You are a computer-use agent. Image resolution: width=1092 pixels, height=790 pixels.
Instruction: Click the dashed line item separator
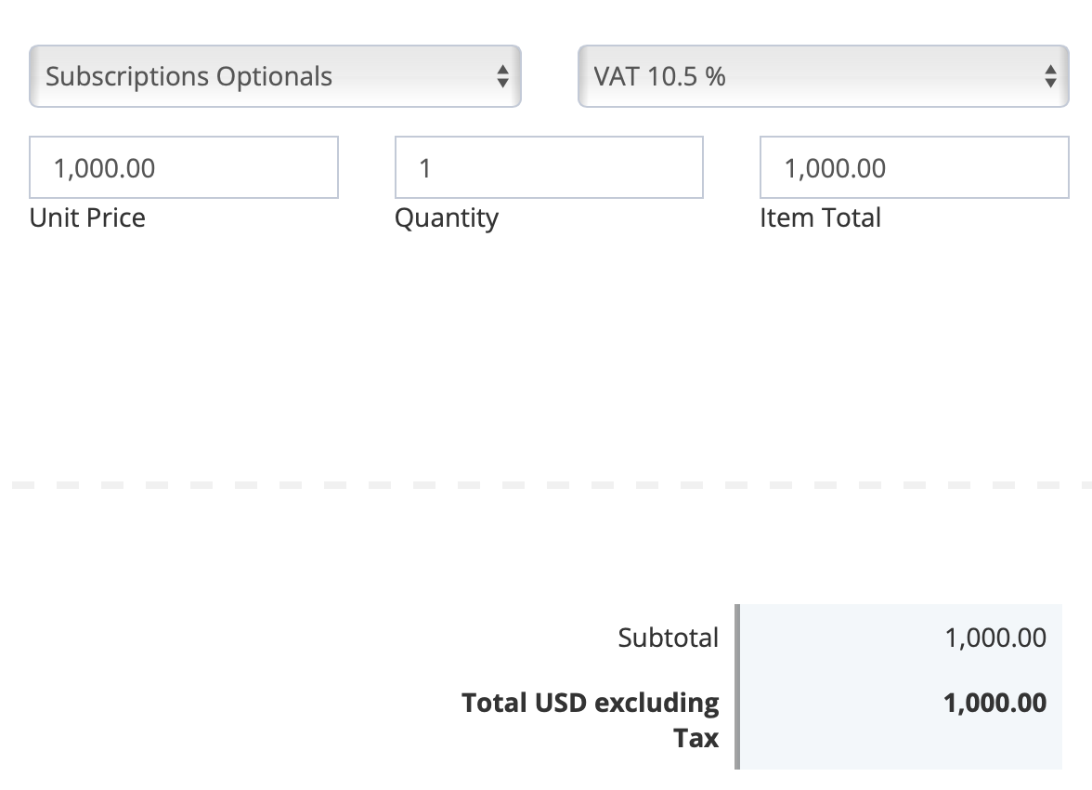tap(546, 485)
